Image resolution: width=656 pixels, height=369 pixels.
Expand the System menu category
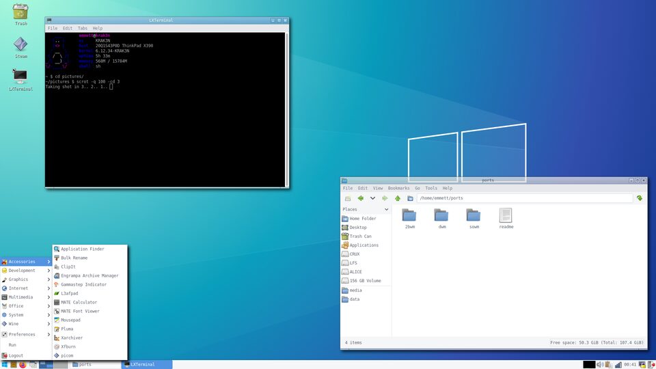coord(26,315)
